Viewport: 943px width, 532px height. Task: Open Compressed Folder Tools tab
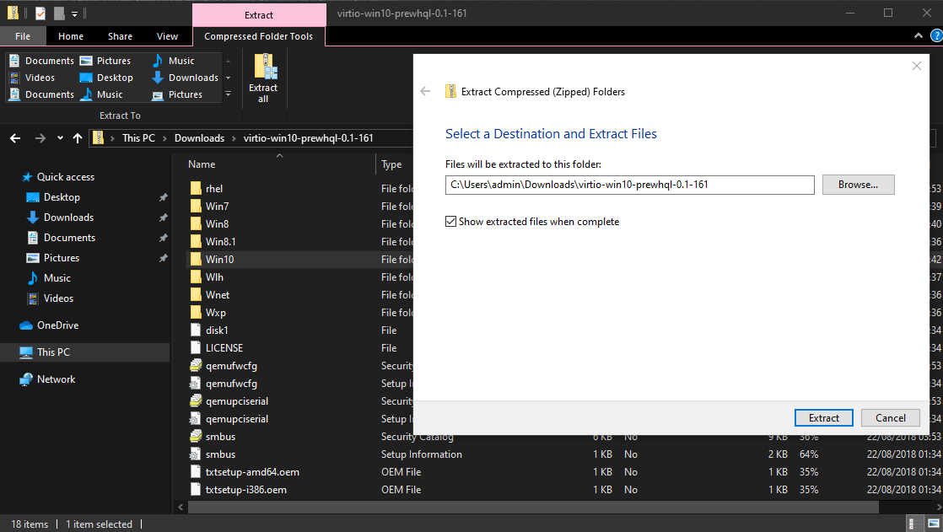coord(259,36)
